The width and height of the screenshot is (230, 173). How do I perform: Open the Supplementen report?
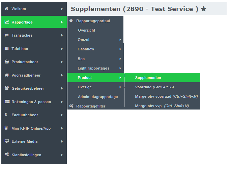click(x=148, y=78)
